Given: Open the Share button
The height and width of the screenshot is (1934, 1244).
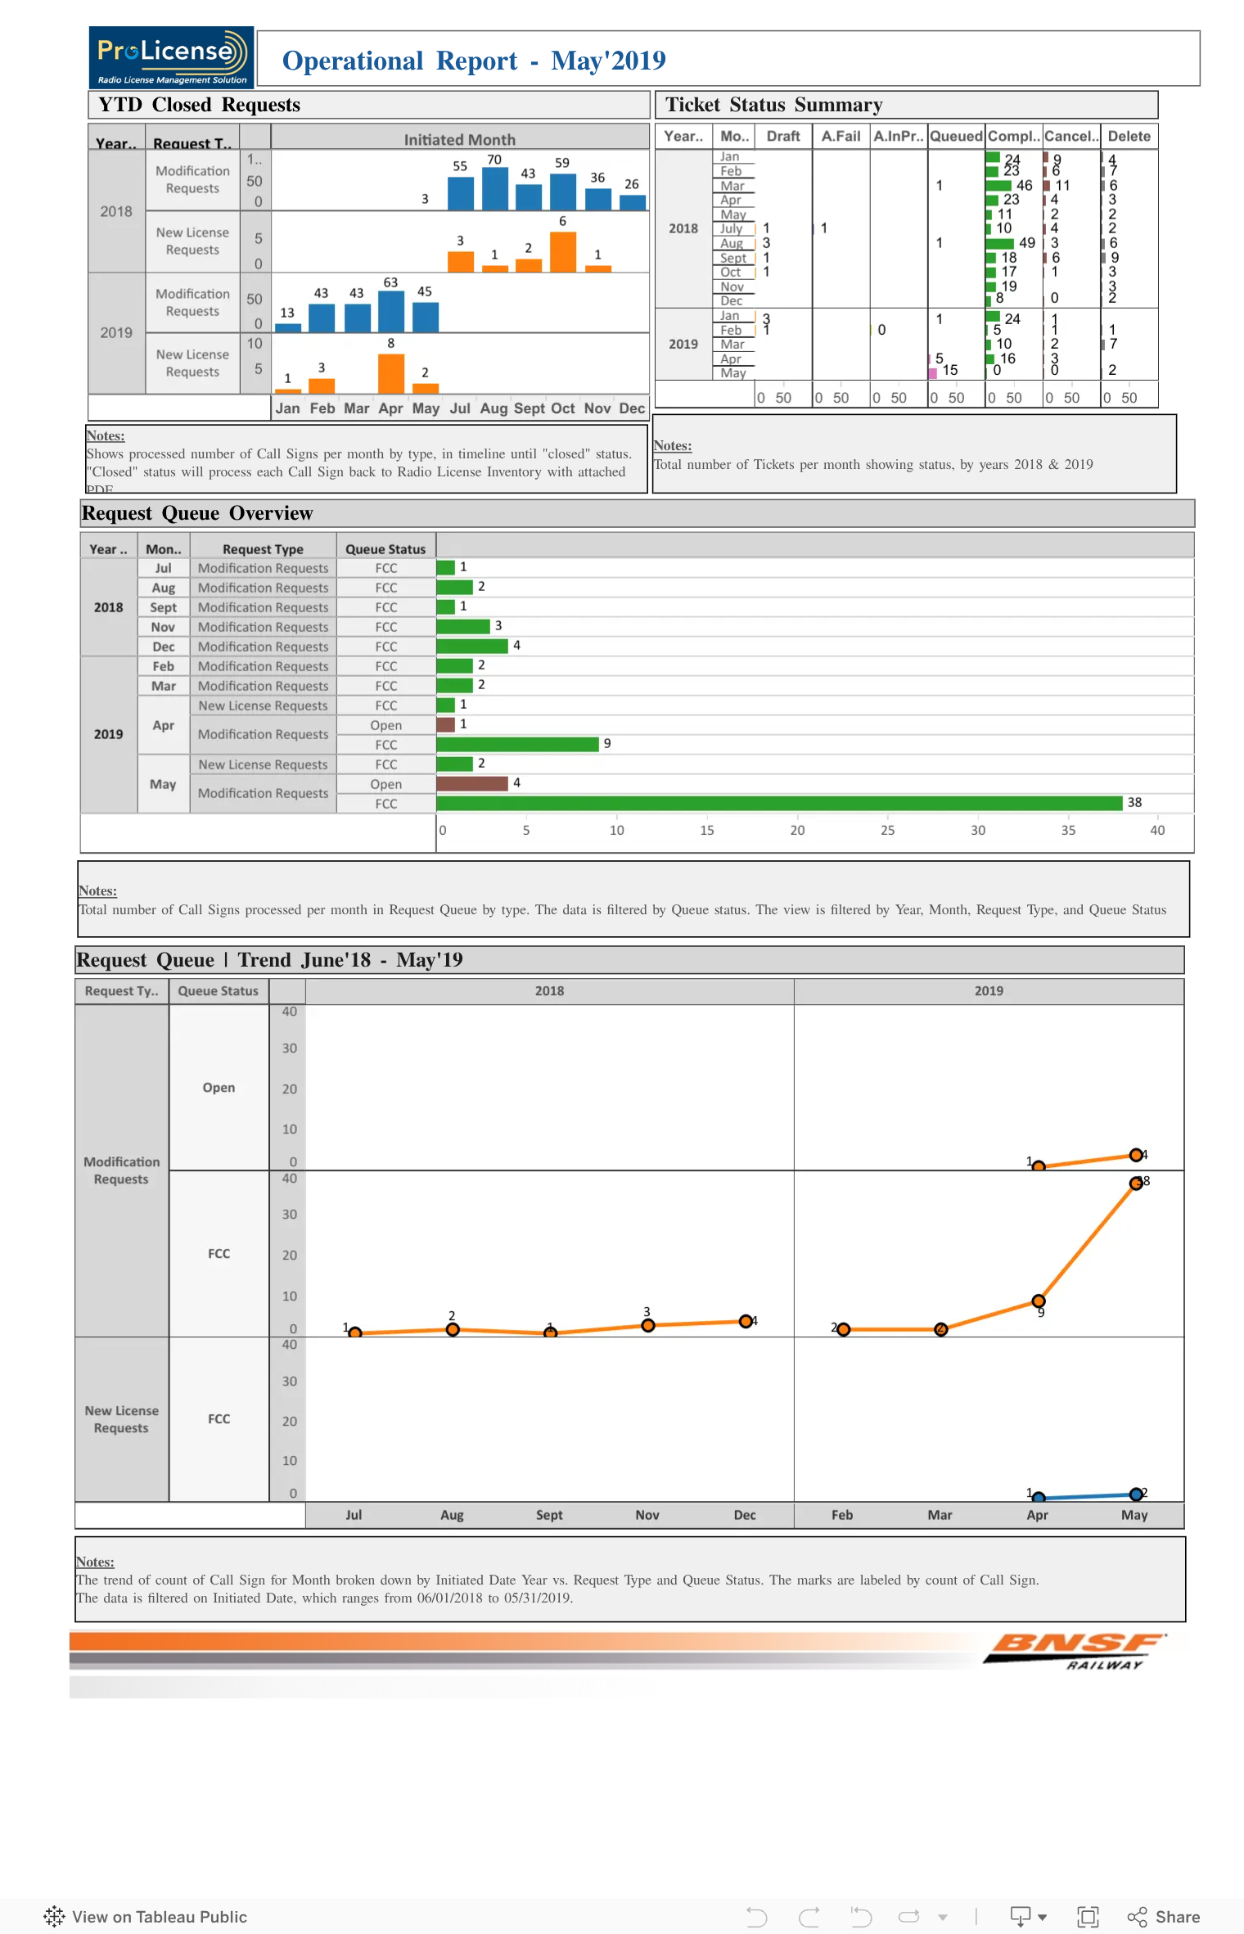Looking at the screenshot, I should [x=1163, y=1916].
